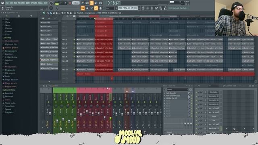
Task: Click the Electra88a channel button
Action: [x=214, y=92]
